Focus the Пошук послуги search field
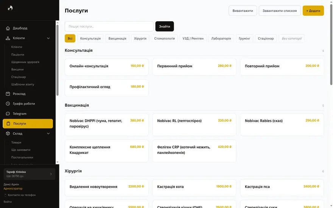 pos(109,26)
